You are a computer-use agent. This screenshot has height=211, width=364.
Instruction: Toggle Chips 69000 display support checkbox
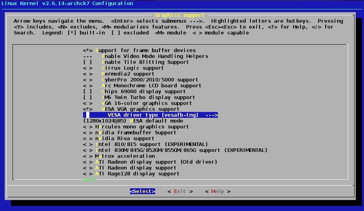(x=88, y=92)
